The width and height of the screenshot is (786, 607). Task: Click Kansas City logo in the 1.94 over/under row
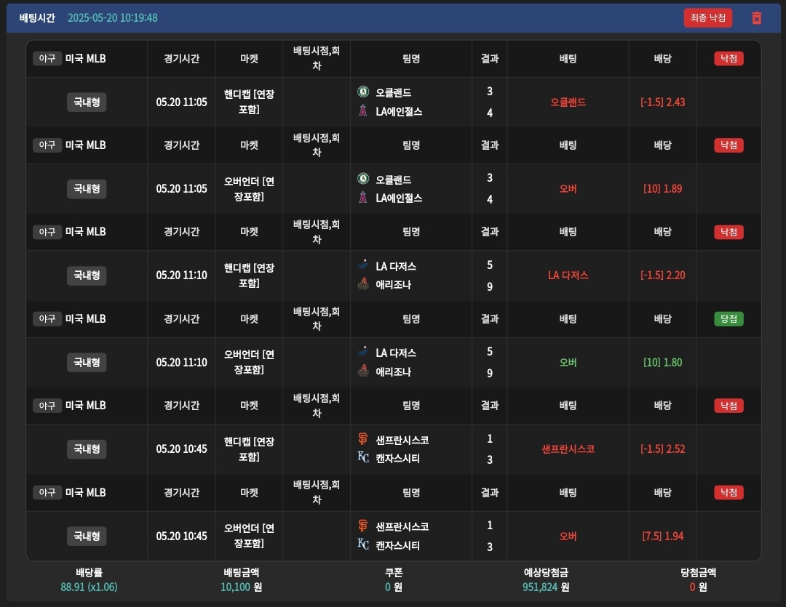click(363, 545)
